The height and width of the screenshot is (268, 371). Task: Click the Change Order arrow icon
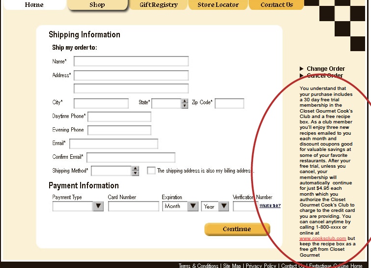(x=301, y=69)
